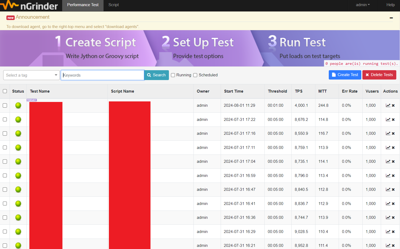Click TPS value '9,028.5'
This screenshot has height=249, width=400.
(x=301, y=232)
